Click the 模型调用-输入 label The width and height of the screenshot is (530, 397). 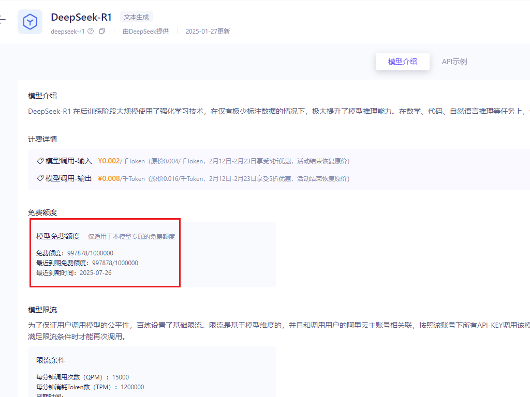click(69, 161)
